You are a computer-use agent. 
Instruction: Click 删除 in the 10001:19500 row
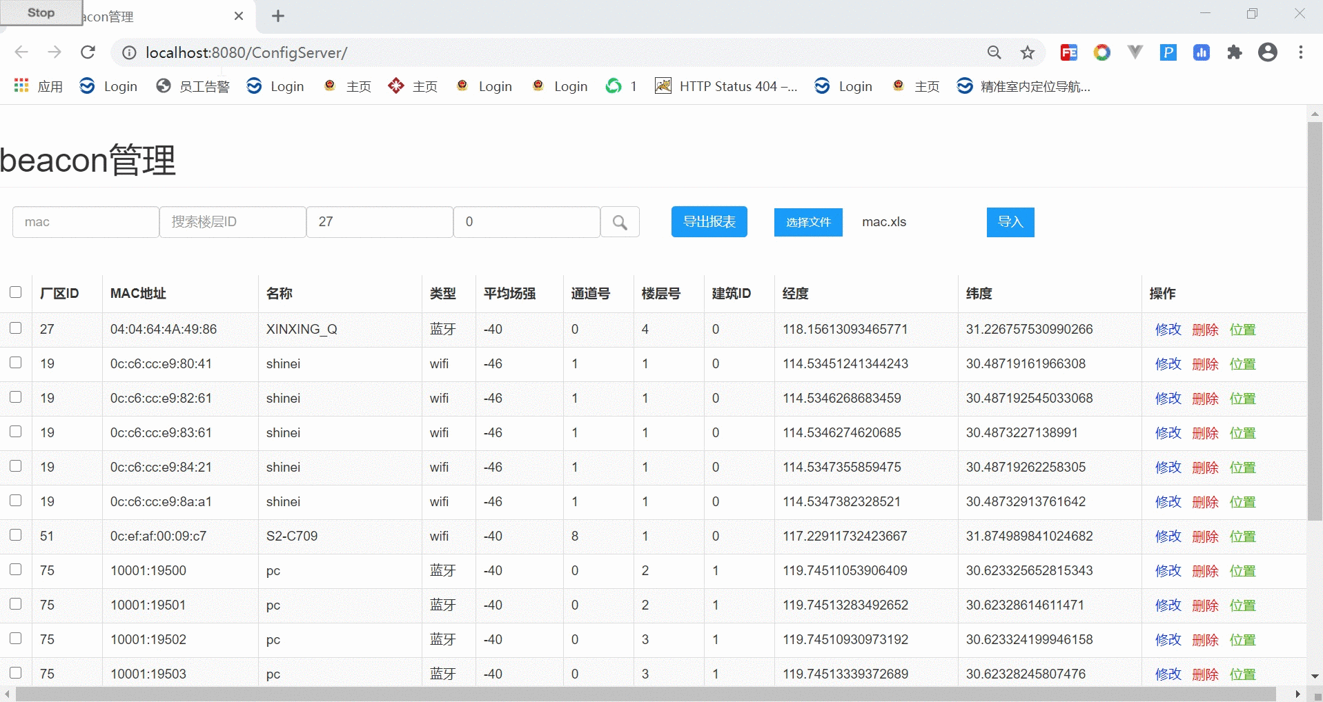[x=1206, y=571]
